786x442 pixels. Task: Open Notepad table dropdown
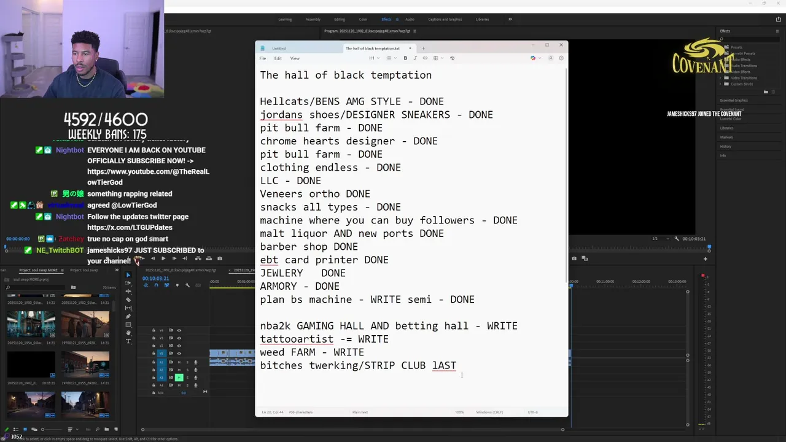point(438,58)
